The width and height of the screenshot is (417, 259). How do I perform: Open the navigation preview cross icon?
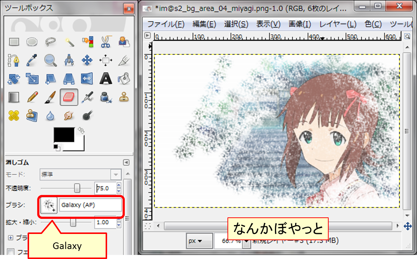pyautogui.click(x=408, y=227)
